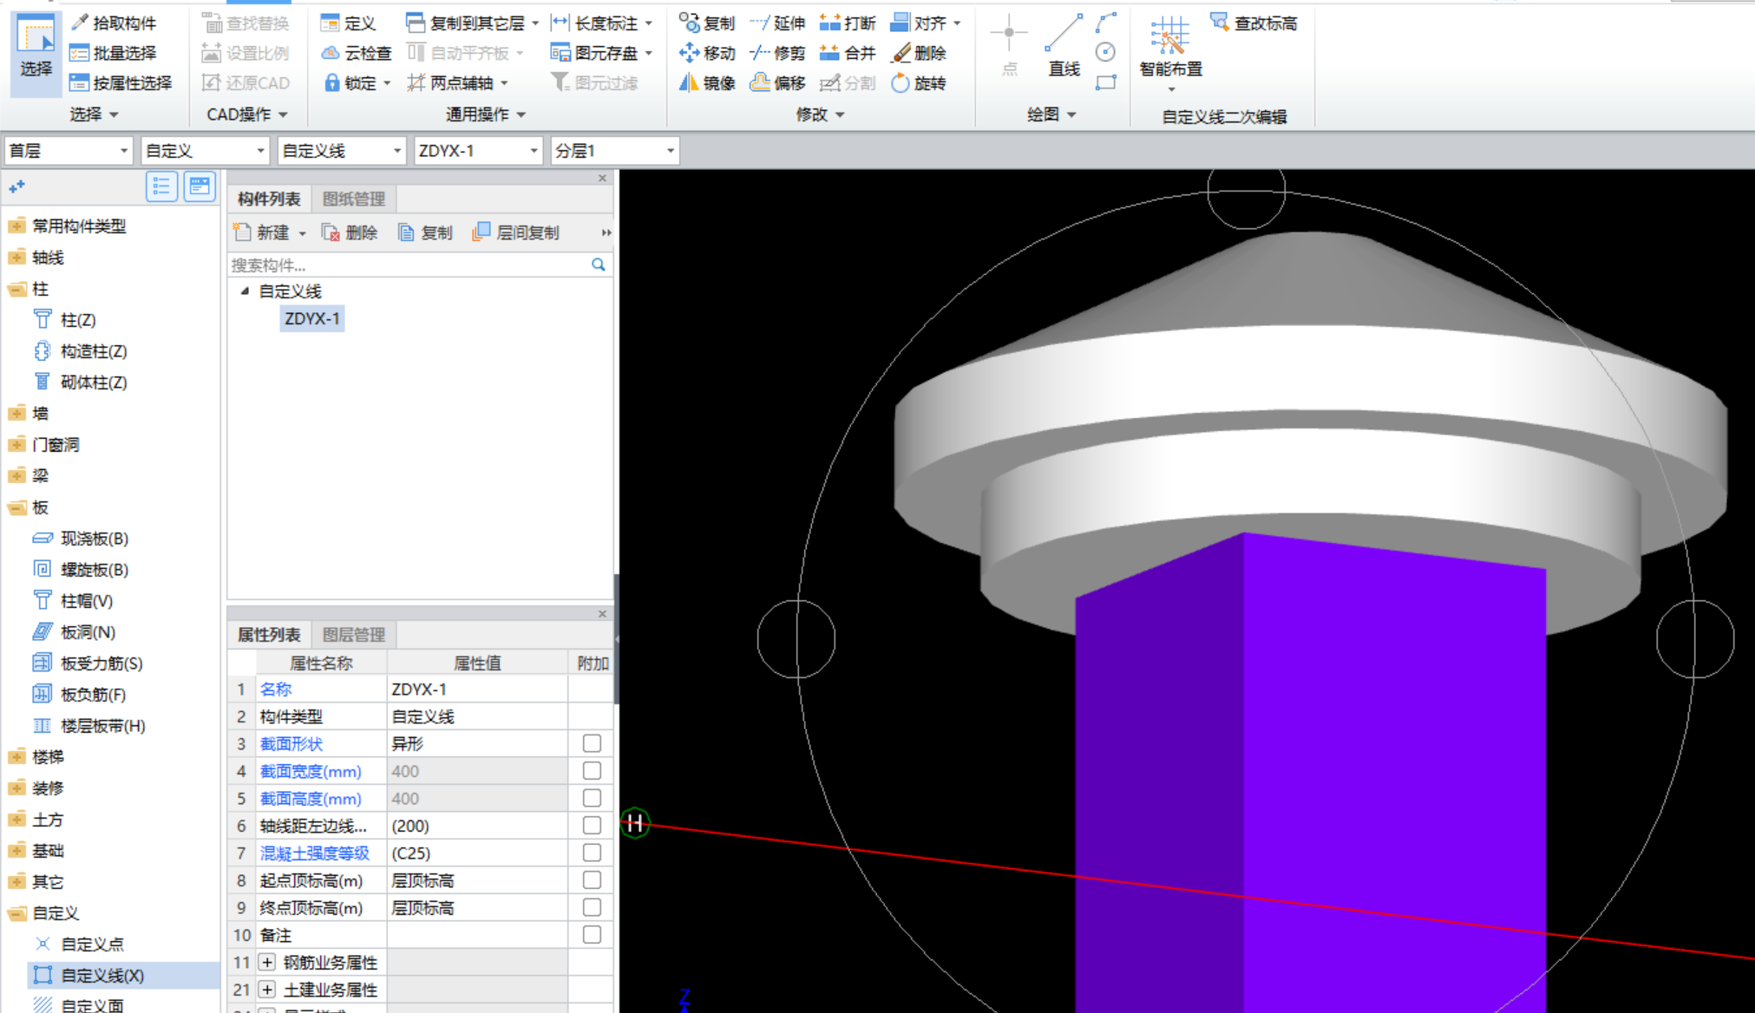Select the 镜像 mirror tool
This screenshot has width=1755, height=1013.
706,83
